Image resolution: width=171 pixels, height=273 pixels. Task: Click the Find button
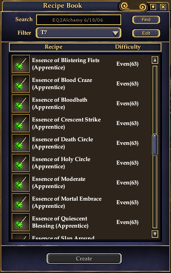[146, 20]
